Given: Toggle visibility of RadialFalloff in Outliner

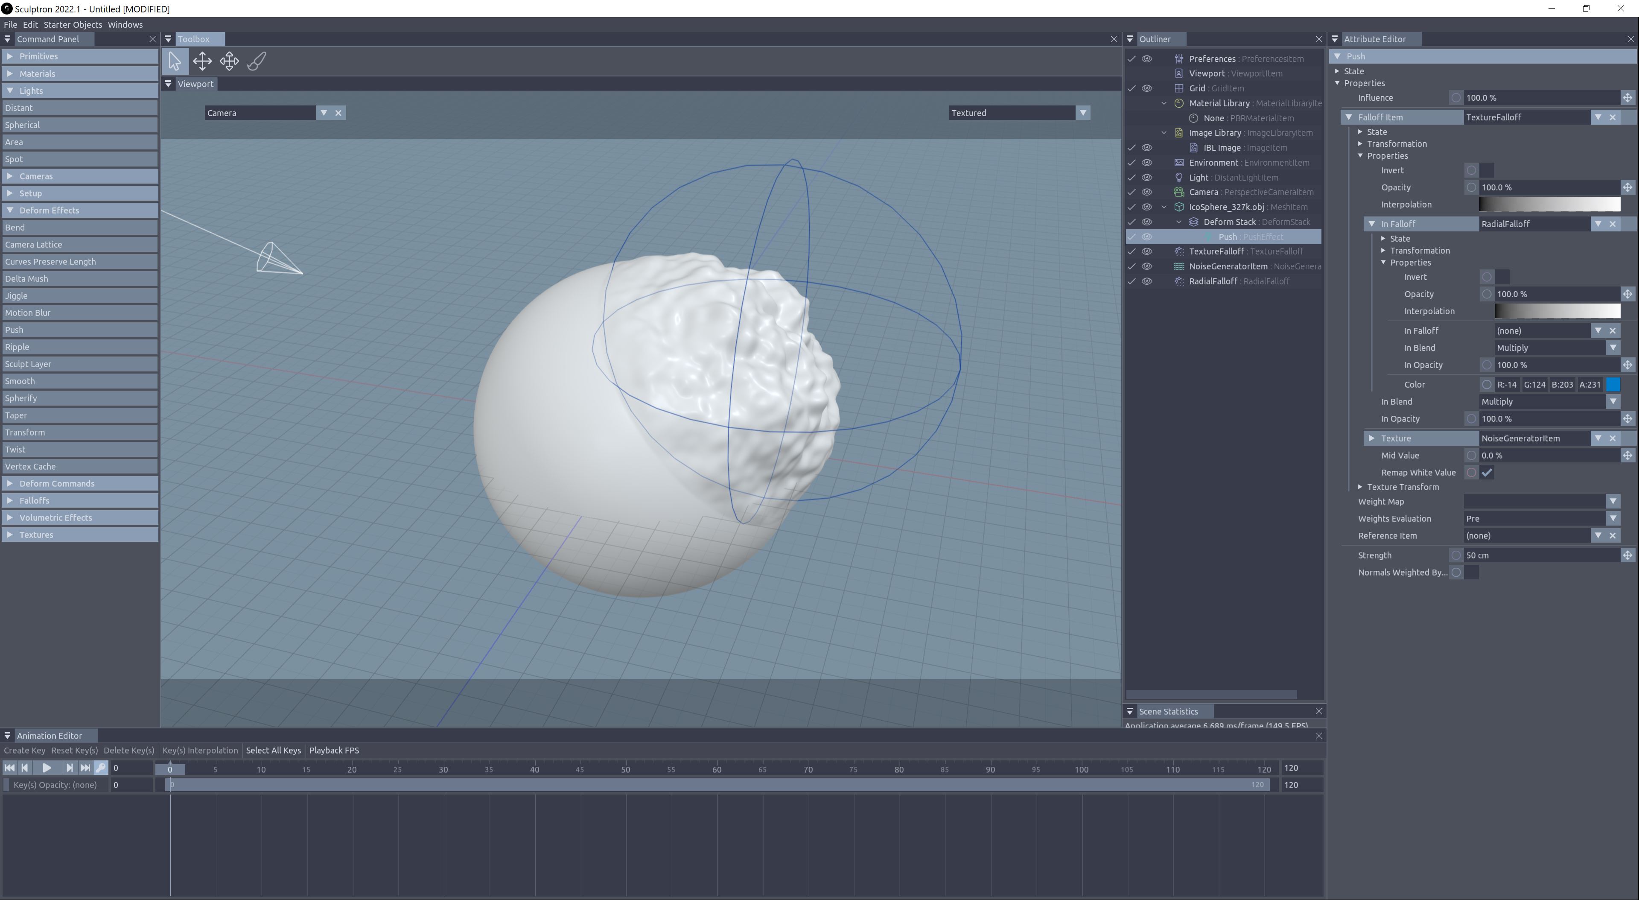Looking at the screenshot, I should (1146, 281).
